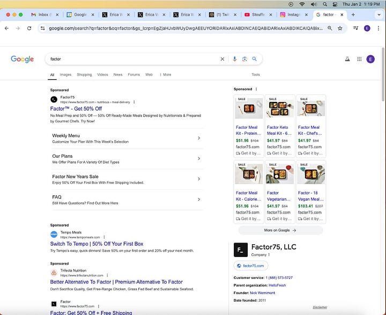Switch to the Web results tab
Image resolution: width=386 pixels, height=315 pixels.
149,75
